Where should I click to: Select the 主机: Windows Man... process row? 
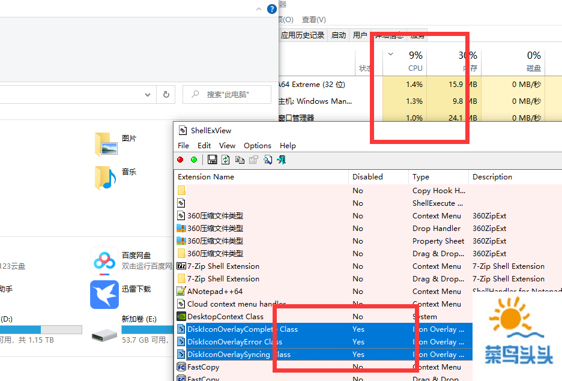tap(420, 101)
